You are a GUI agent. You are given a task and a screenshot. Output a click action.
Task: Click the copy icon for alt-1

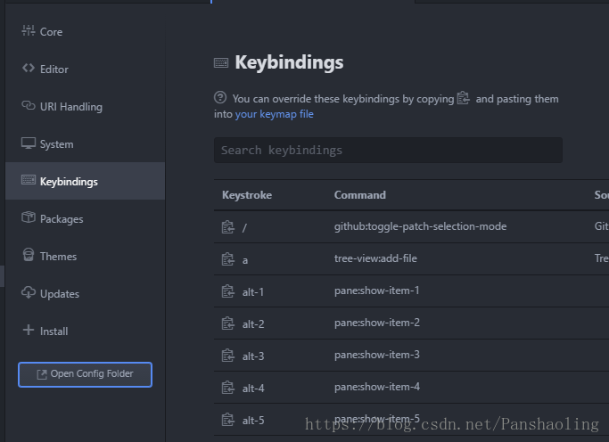click(x=227, y=291)
